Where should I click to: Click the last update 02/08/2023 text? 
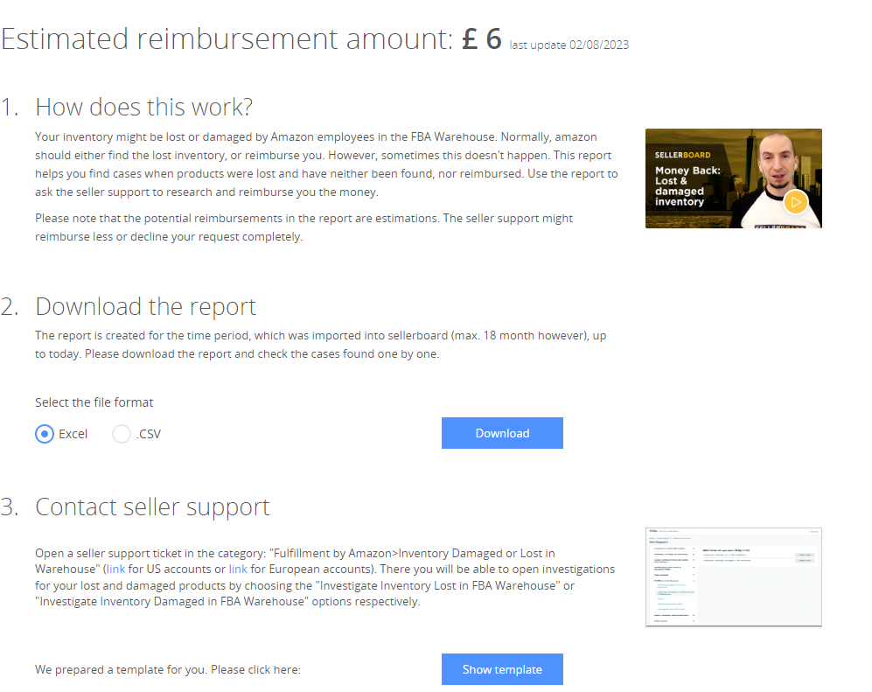(x=569, y=45)
